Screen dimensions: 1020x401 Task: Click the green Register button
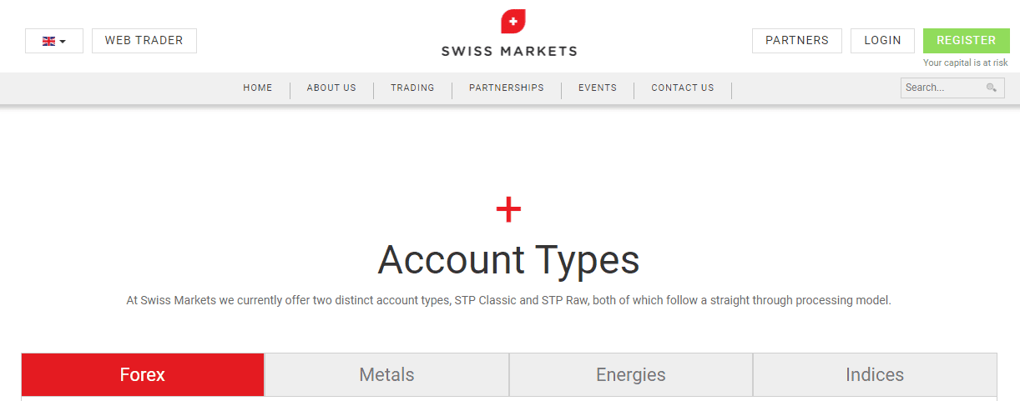point(966,41)
